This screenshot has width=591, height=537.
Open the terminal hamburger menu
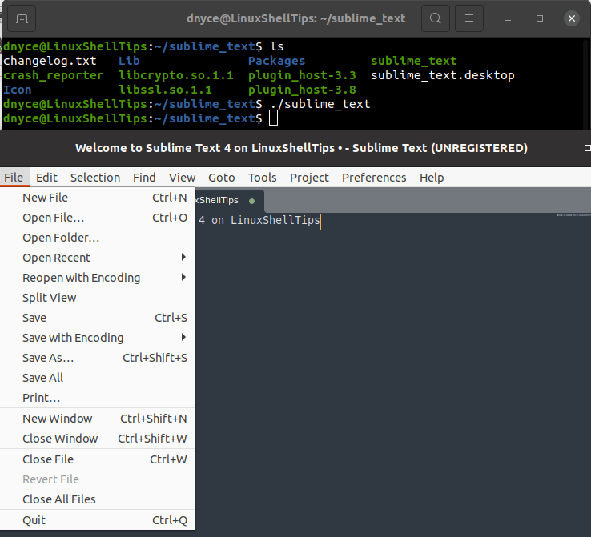(x=469, y=18)
